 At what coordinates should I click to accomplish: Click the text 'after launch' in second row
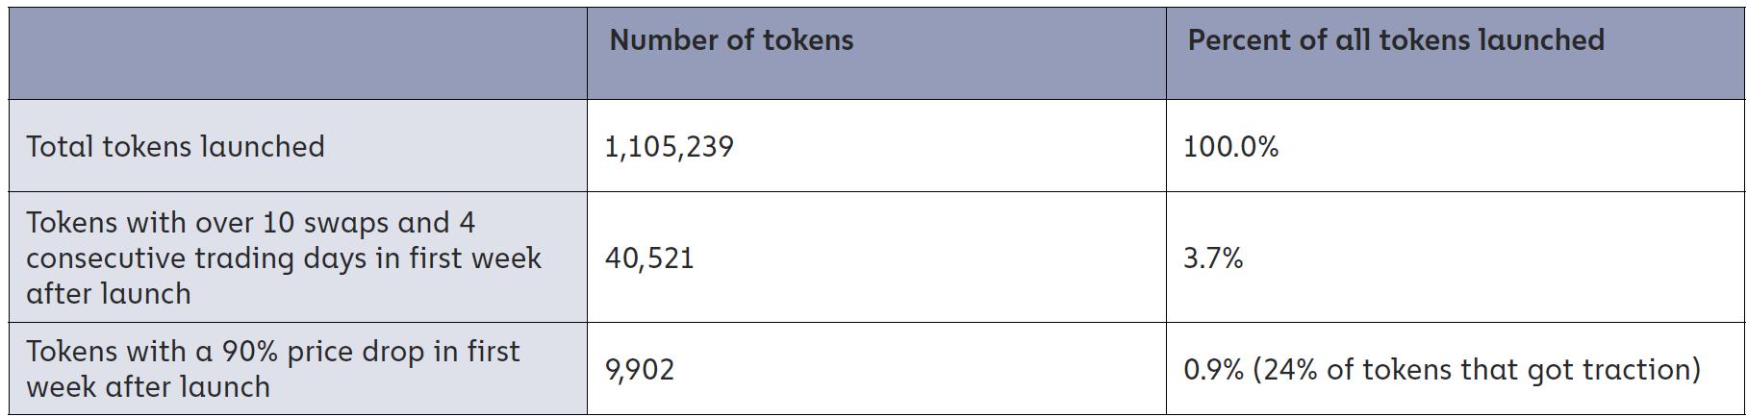[x=109, y=293]
